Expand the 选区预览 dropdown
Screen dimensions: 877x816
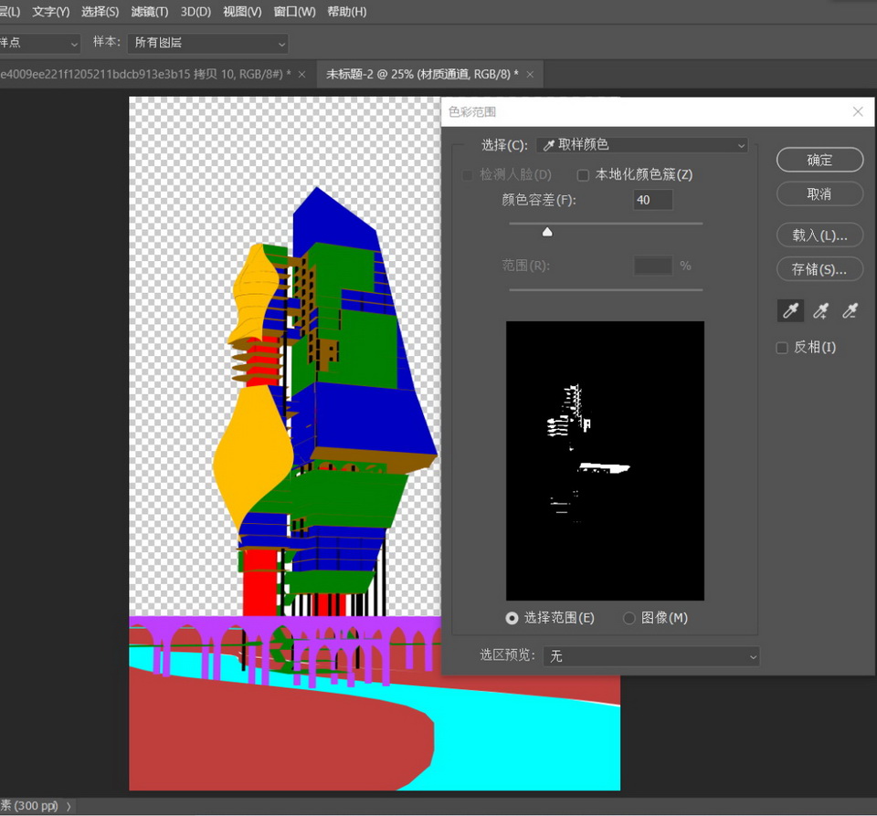tap(650, 656)
